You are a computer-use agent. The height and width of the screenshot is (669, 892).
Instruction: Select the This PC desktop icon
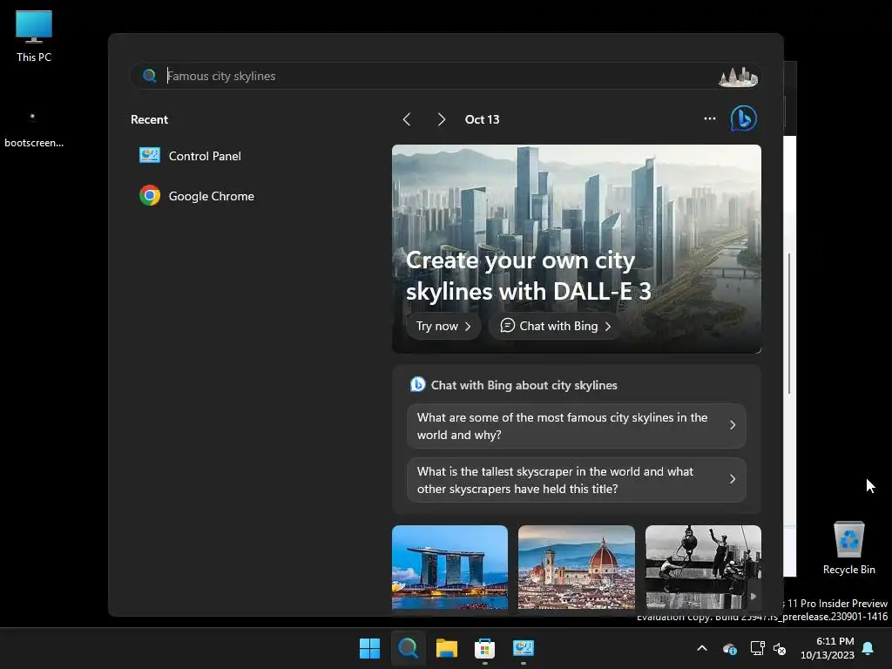point(34,36)
